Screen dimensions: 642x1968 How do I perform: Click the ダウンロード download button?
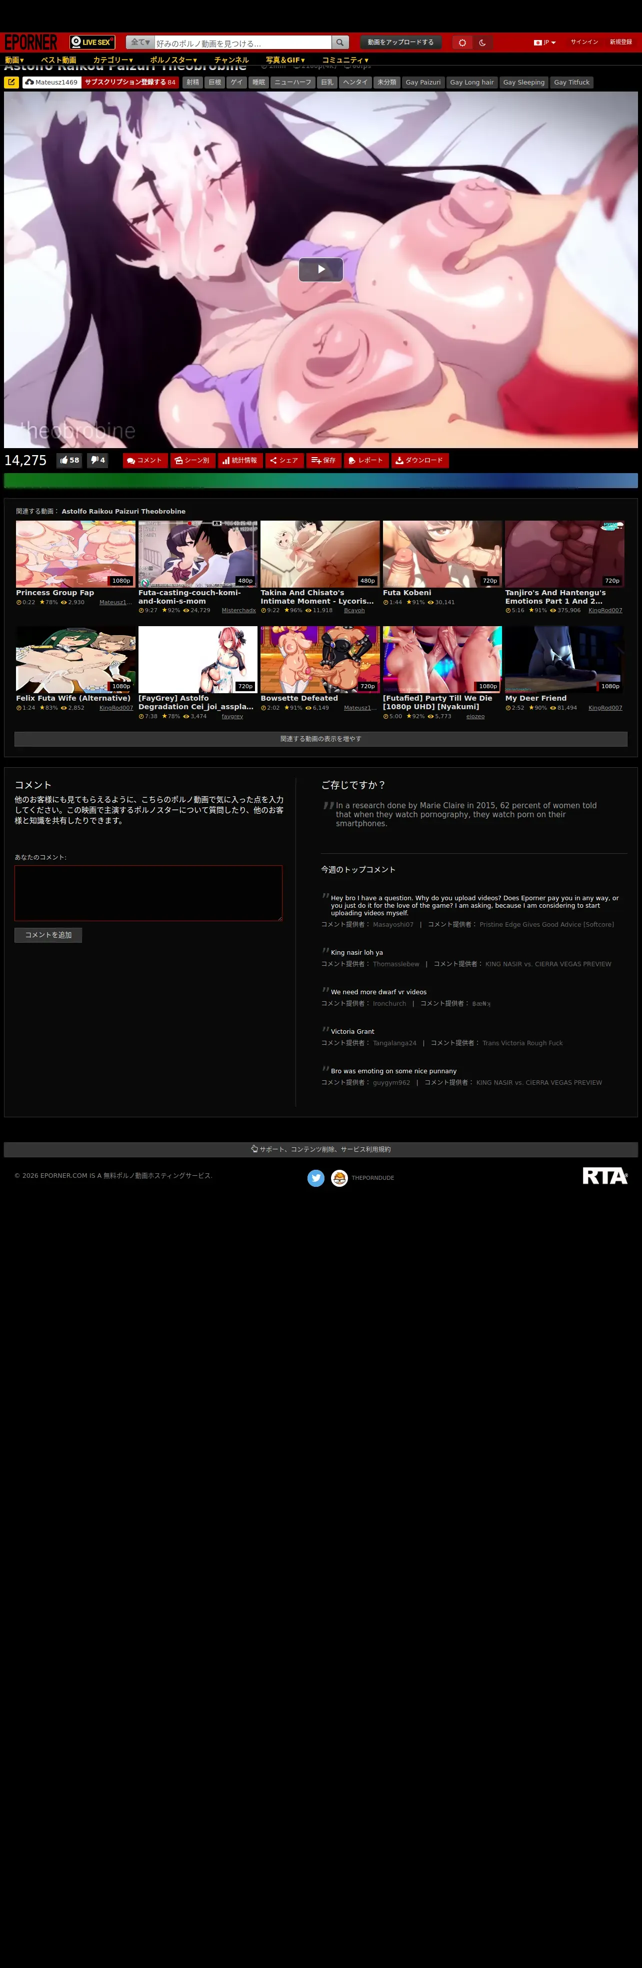point(420,460)
